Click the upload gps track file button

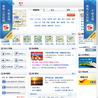point(14,81)
